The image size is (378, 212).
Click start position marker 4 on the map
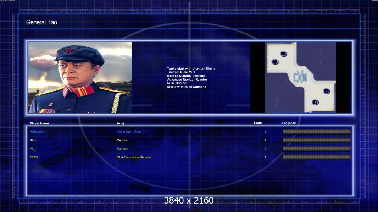[327, 91]
